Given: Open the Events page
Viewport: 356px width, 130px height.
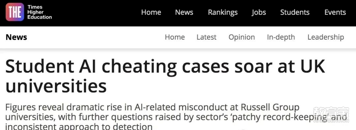Looking at the screenshot, I should [335, 12].
